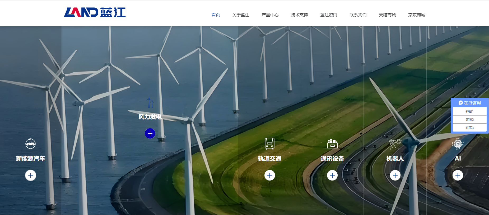Select the wind turbine icon above 风力发电
The height and width of the screenshot is (215, 489).
pyautogui.click(x=150, y=102)
